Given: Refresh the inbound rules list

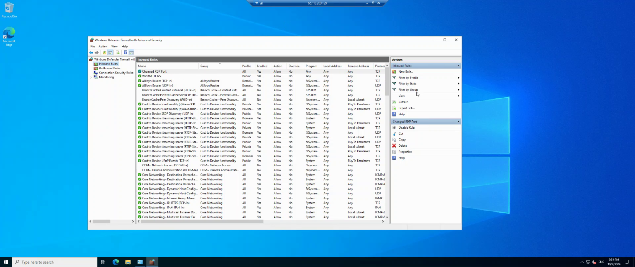Looking at the screenshot, I should [403, 102].
